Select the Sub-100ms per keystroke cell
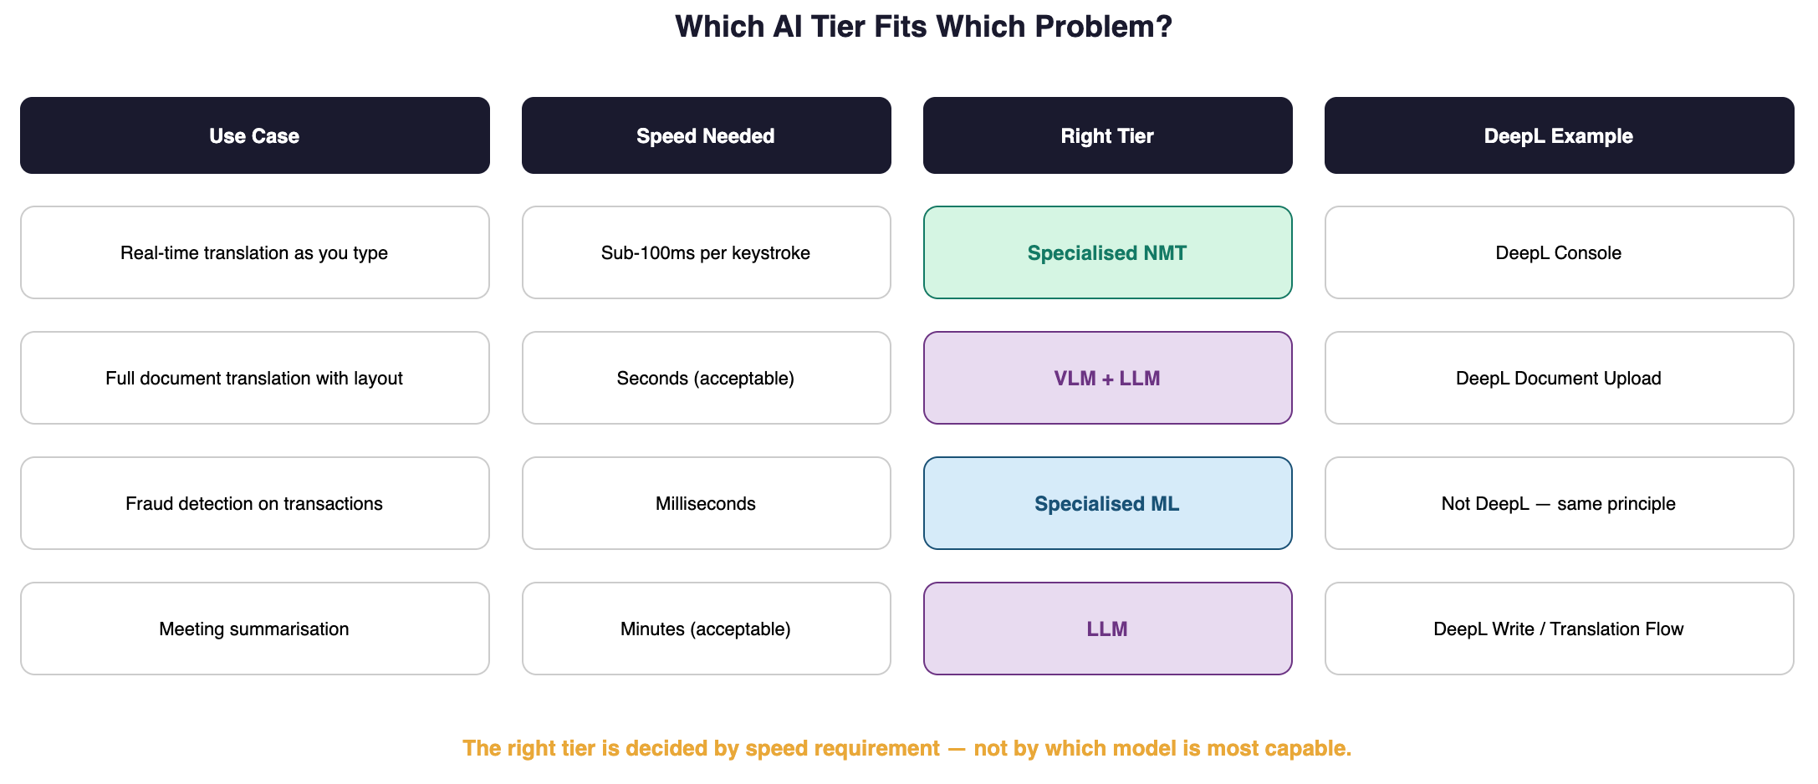The height and width of the screenshot is (784, 1818). (x=707, y=252)
